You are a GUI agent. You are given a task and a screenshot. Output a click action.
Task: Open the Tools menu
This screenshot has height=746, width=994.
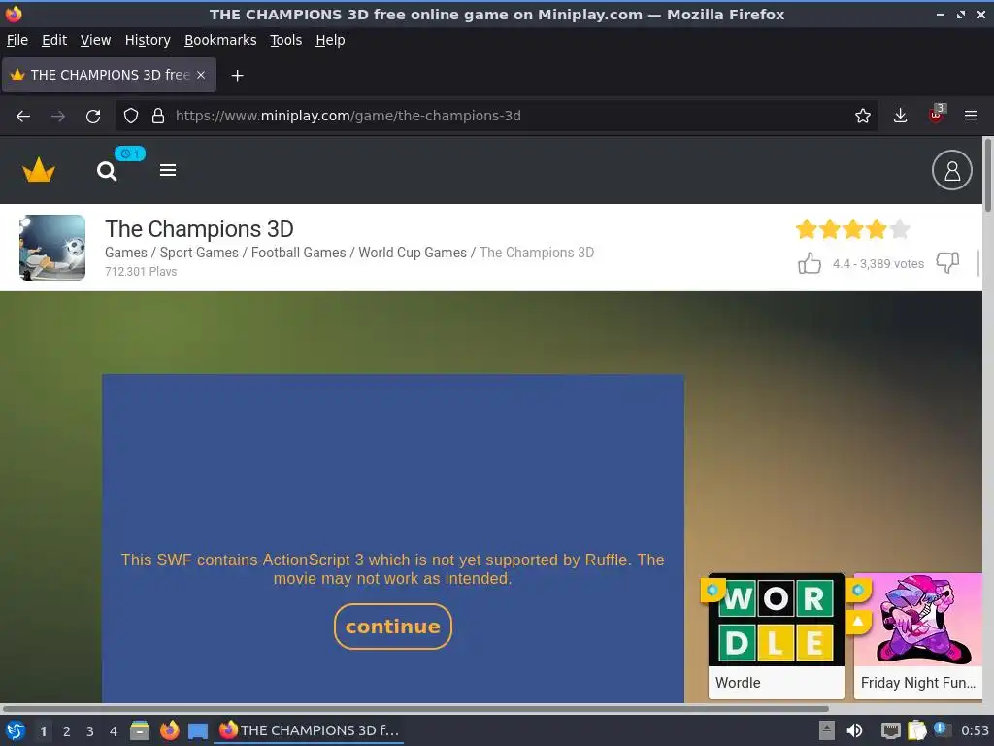[x=286, y=40]
